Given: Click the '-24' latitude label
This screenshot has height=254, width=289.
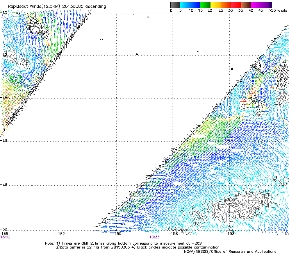Looking at the screenshot, I should [4, 97].
